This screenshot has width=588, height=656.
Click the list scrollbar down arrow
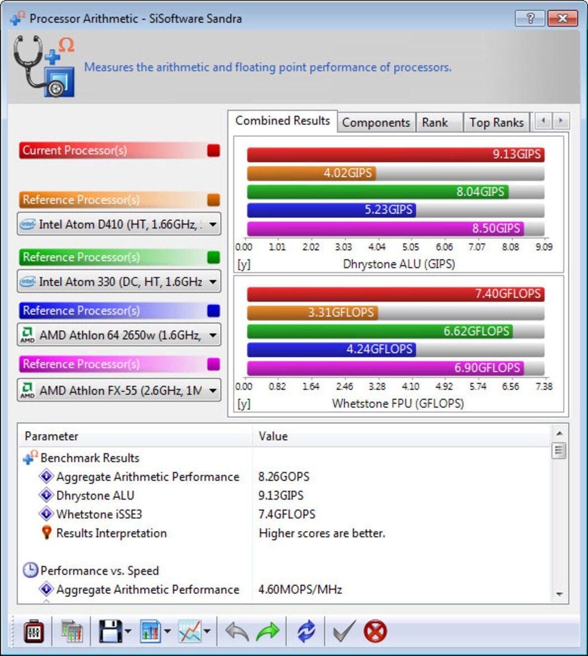559,594
